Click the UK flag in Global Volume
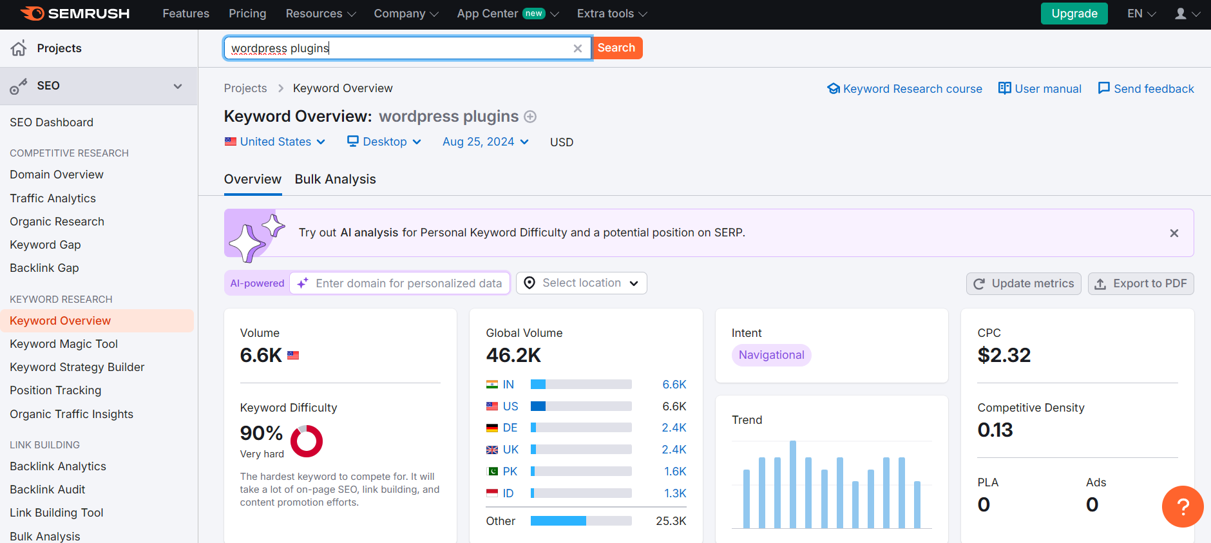The image size is (1211, 543). 492,450
